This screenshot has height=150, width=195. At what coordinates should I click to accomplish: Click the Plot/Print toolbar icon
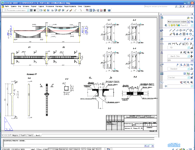pos(52,10)
